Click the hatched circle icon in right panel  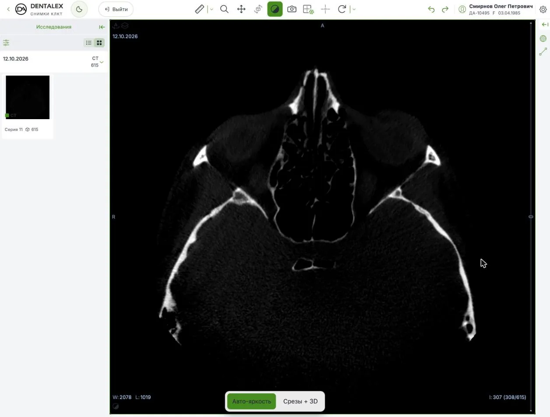click(x=543, y=39)
